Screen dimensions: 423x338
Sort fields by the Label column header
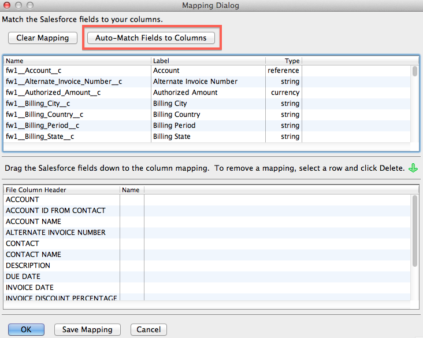click(x=208, y=61)
